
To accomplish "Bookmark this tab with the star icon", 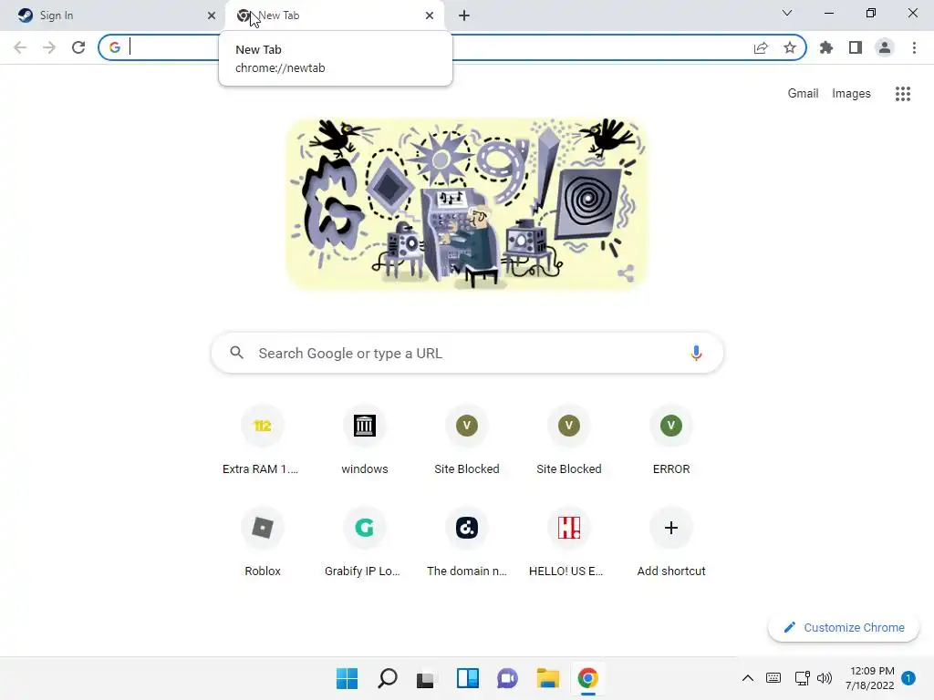I will [790, 47].
